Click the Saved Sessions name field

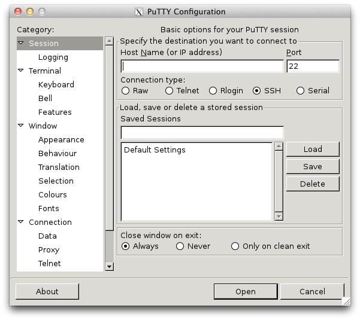pos(202,133)
